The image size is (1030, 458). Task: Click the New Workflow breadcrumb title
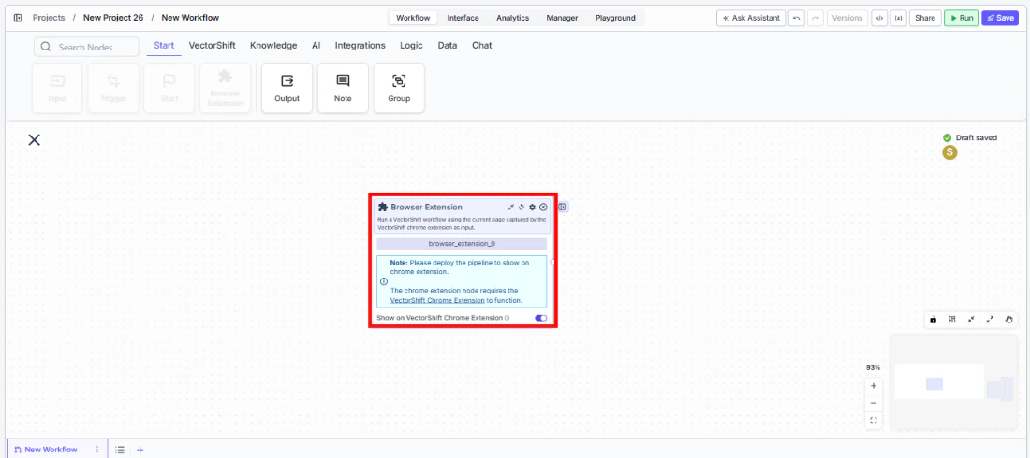(190, 18)
